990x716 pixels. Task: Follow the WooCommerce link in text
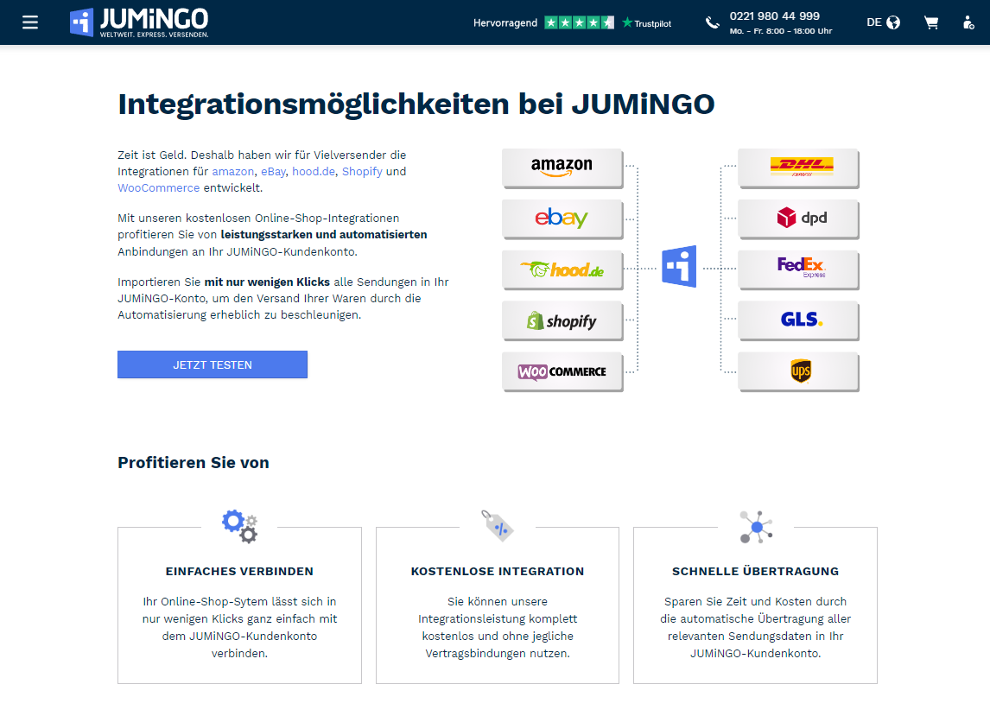(x=158, y=187)
